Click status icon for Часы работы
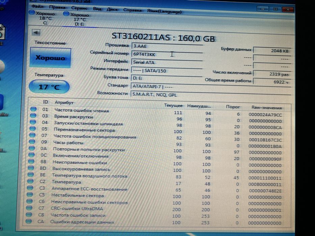The image size is (315, 236). click(x=32, y=142)
